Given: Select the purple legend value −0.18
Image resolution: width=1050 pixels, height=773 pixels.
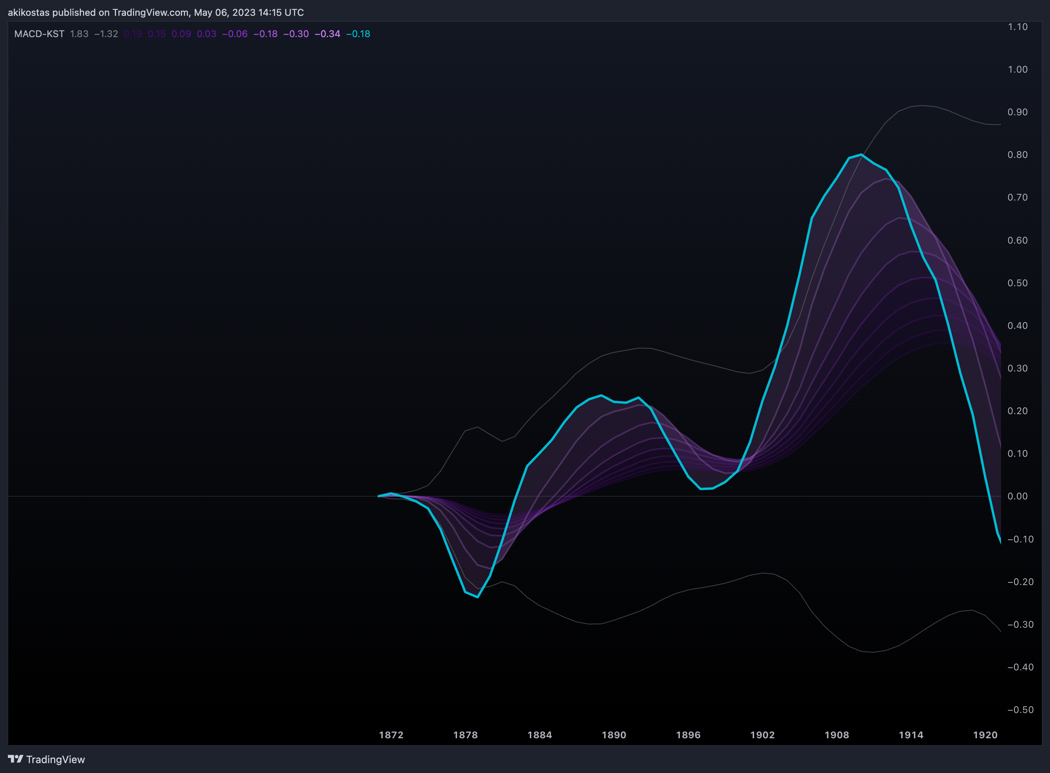Looking at the screenshot, I should click(x=265, y=34).
